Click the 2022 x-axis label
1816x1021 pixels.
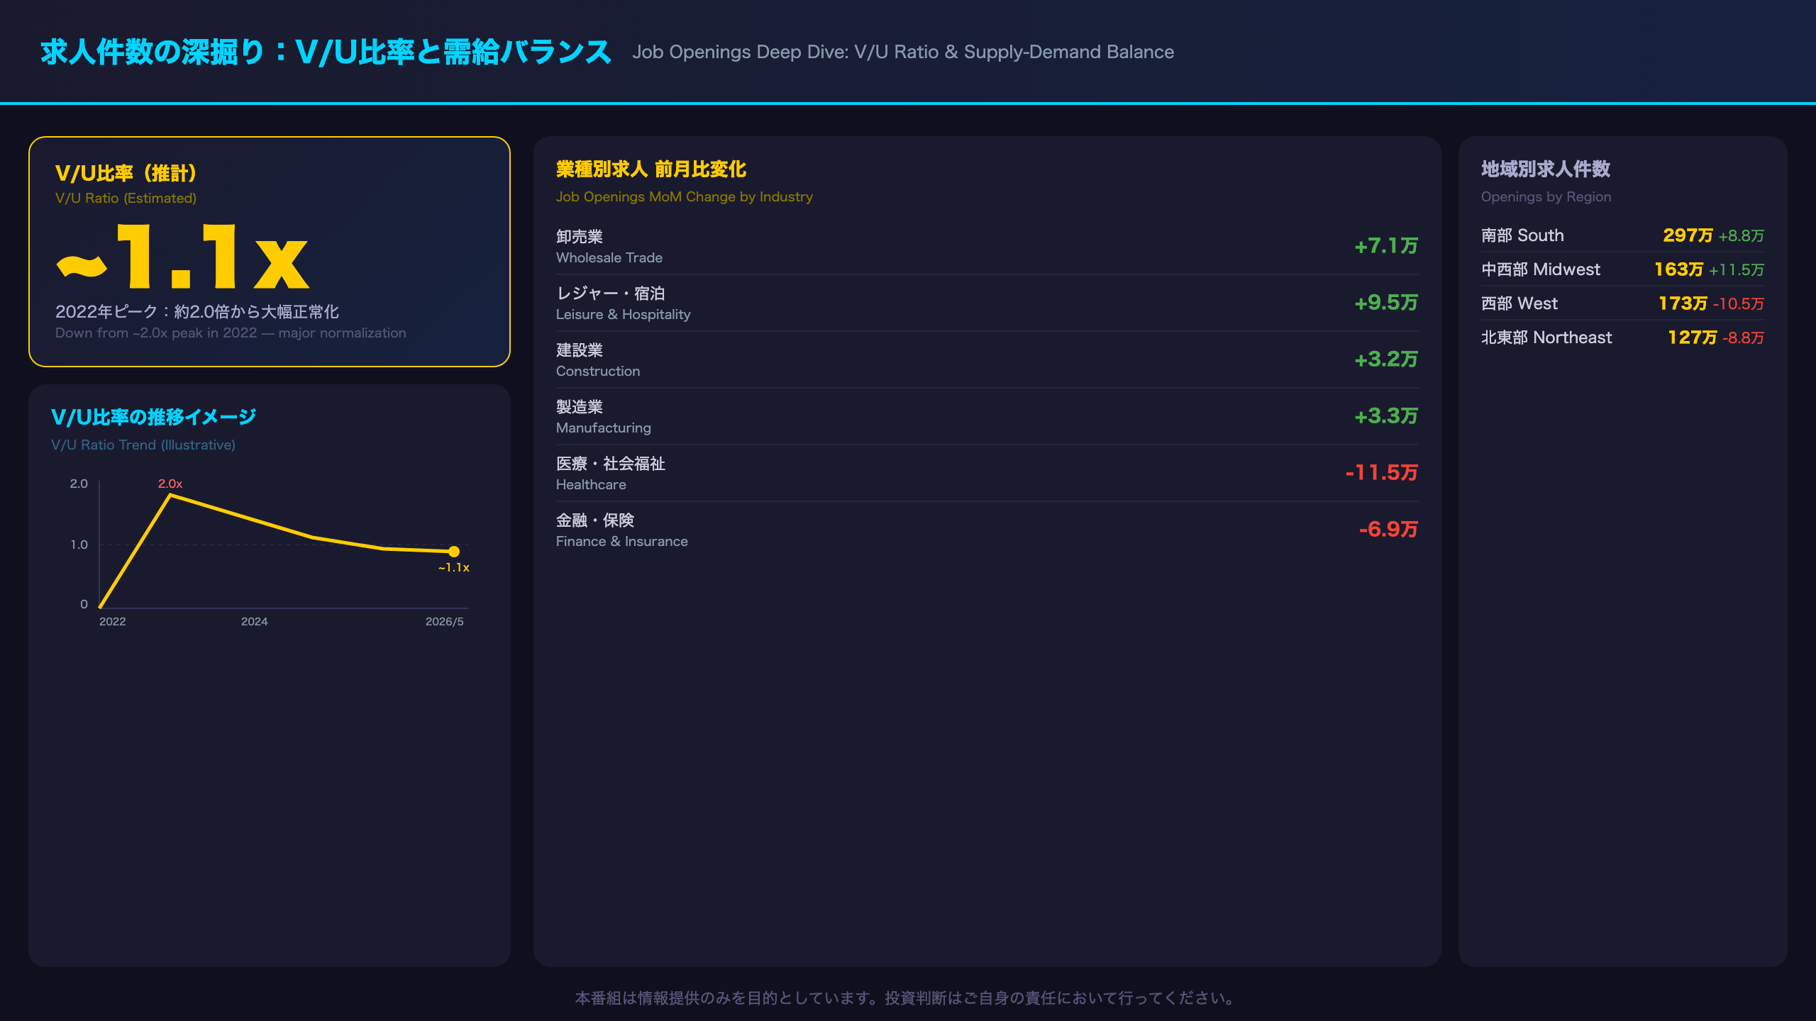click(112, 622)
